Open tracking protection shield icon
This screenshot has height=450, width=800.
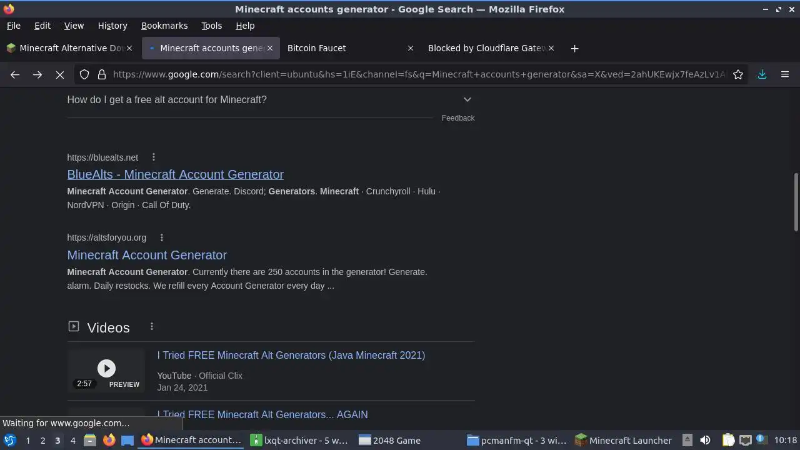click(84, 74)
